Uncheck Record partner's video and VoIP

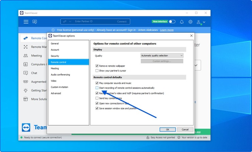(x=97, y=93)
